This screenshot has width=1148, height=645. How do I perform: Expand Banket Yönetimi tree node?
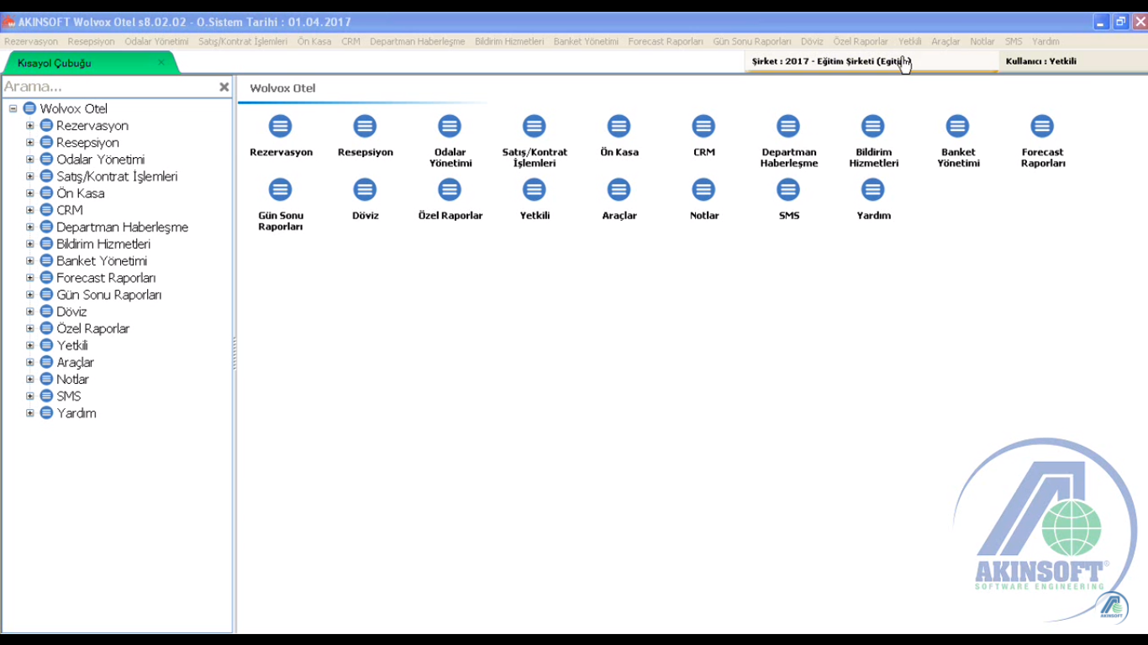click(x=29, y=260)
